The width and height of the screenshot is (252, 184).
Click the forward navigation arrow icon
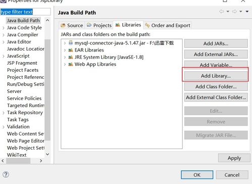234,12
